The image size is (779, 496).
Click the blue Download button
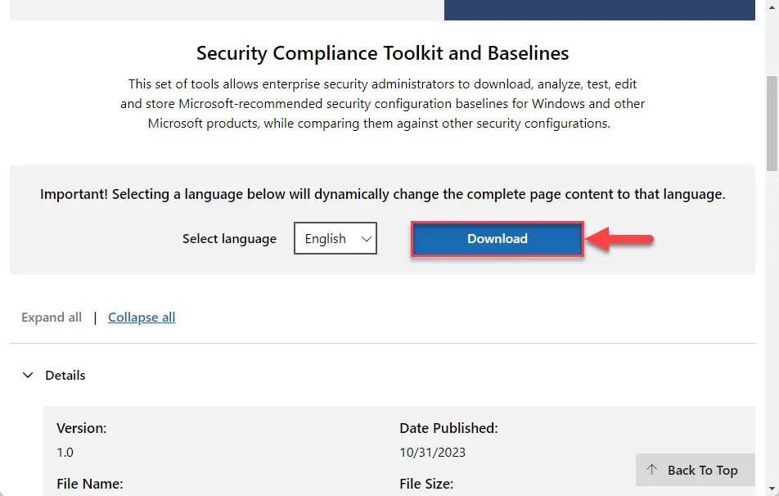click(497, 239)
